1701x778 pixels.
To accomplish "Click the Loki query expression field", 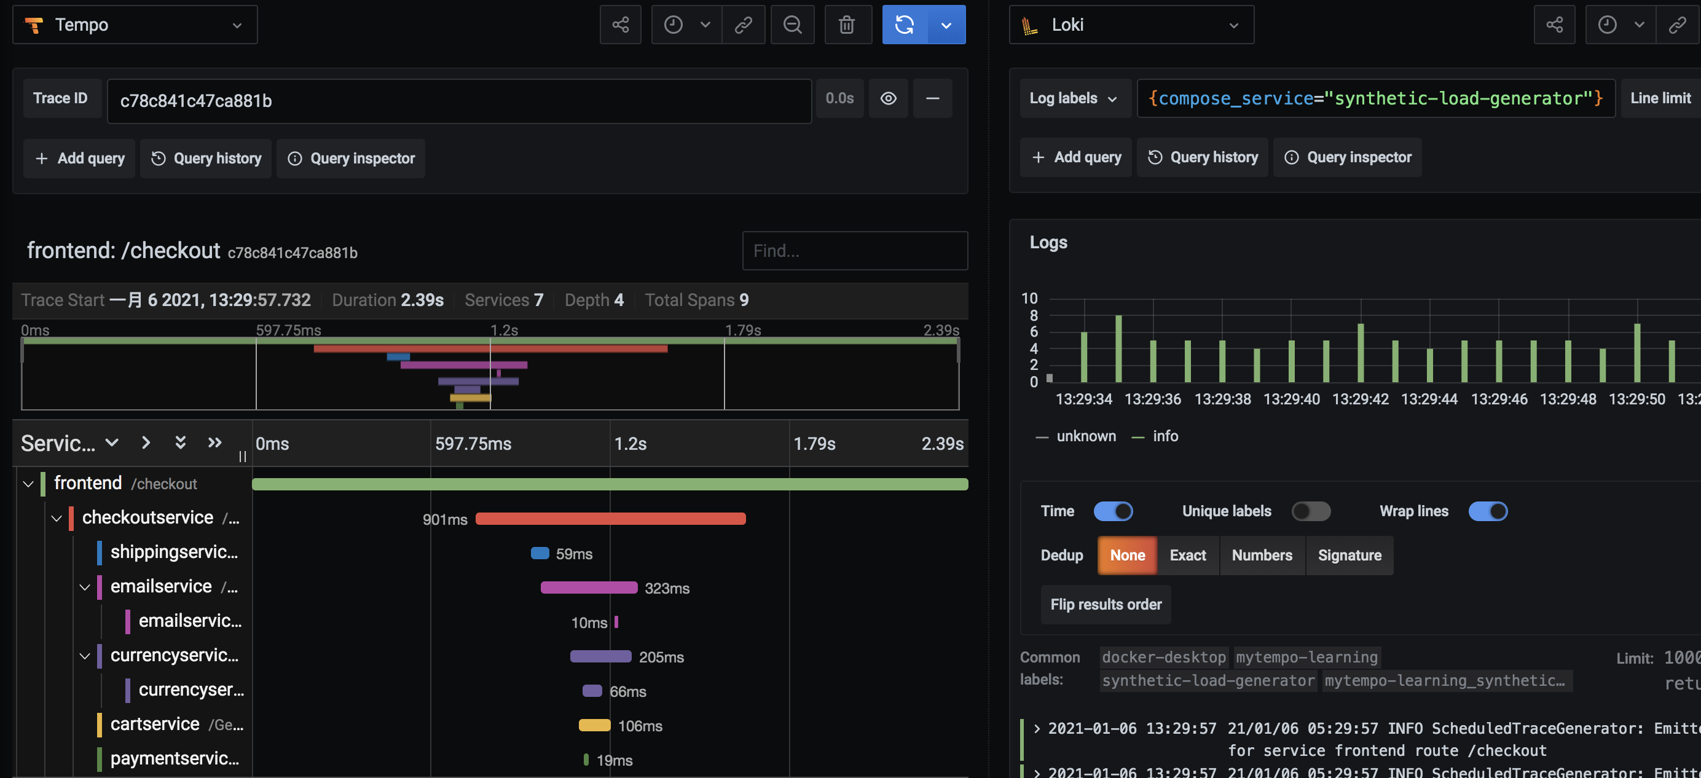I will pyautogui.click(x=1376, y=98).
